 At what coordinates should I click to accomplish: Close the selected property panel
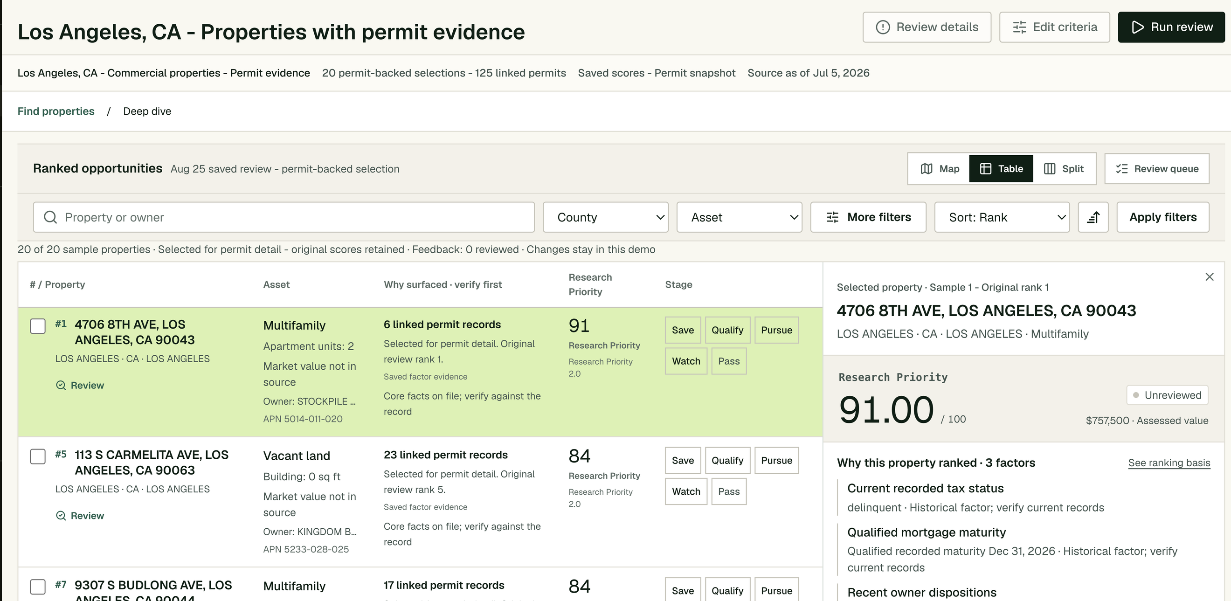pos(1210,276)
